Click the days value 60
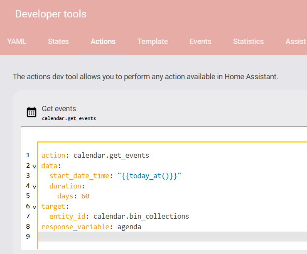The height and width of the screenshot is (254, 307). [x=85, y=196]
